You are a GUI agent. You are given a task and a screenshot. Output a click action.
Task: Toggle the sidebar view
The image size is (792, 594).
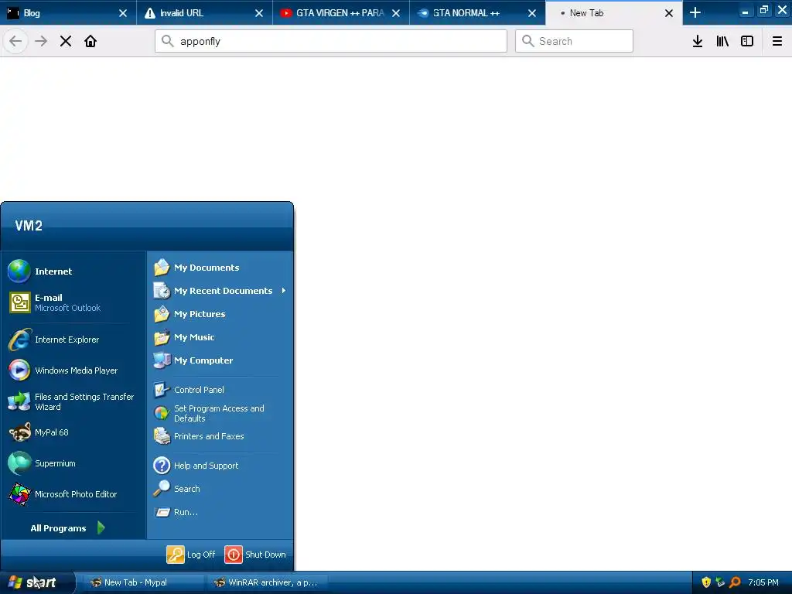747,41
